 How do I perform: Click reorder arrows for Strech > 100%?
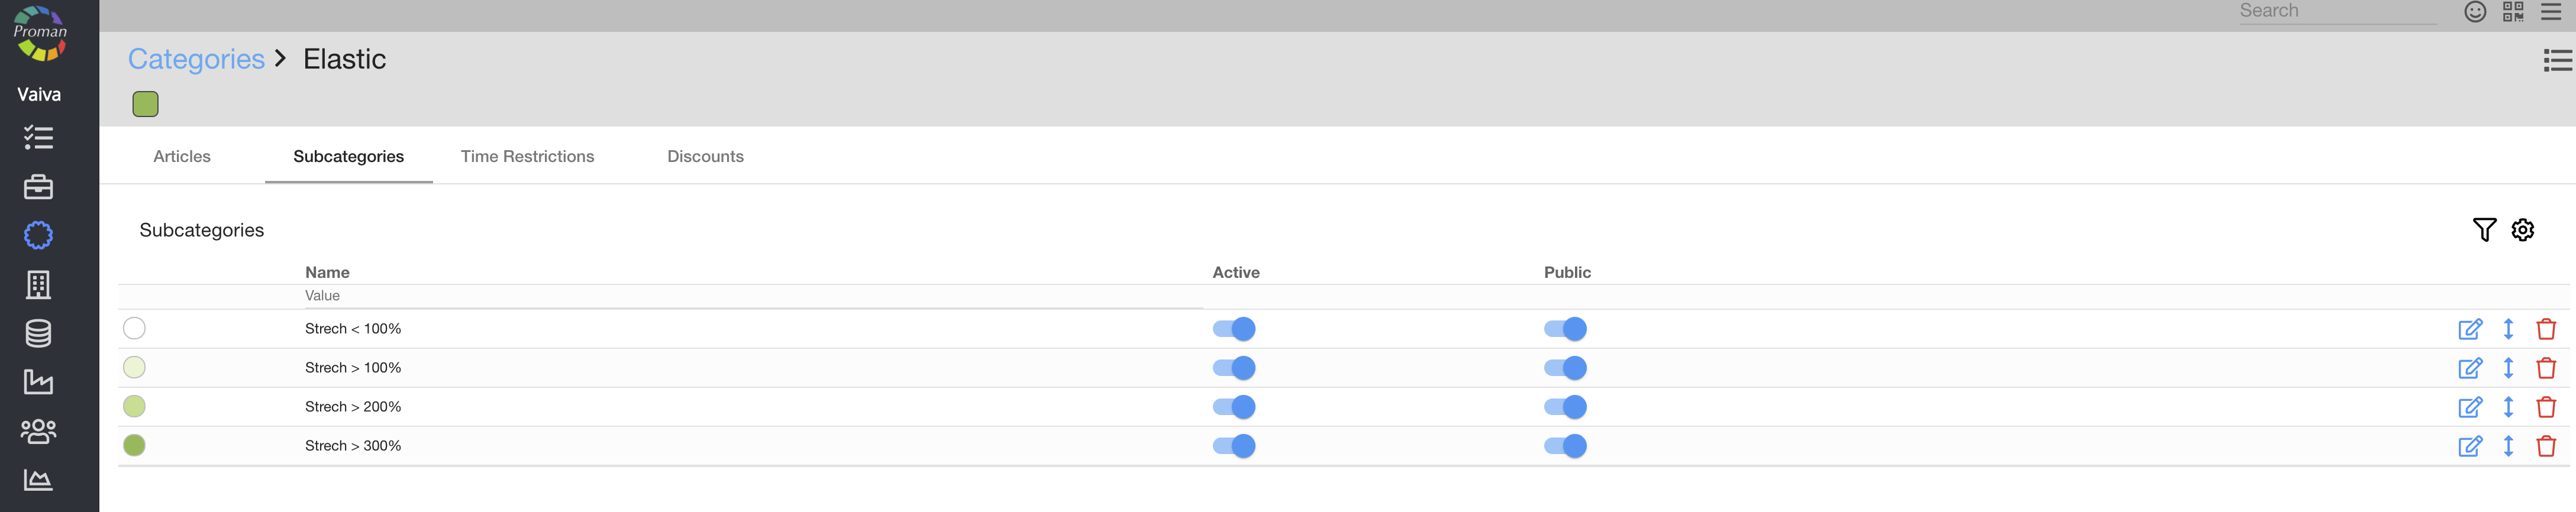click(2508, 368)
